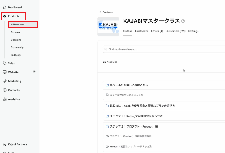This screenshot has height=153, width=225.
Task: Go back via Products breadcrumb link
Action: pyautogui.click(x=108, y=12)
